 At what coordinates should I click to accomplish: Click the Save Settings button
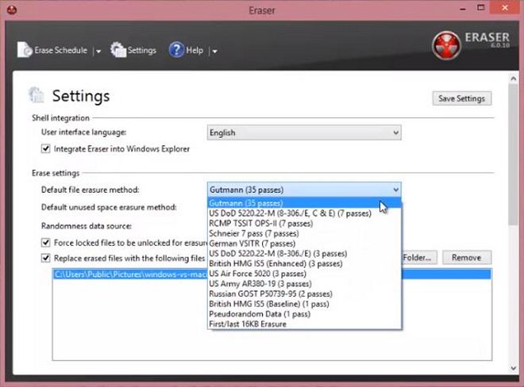click(461, 98)
